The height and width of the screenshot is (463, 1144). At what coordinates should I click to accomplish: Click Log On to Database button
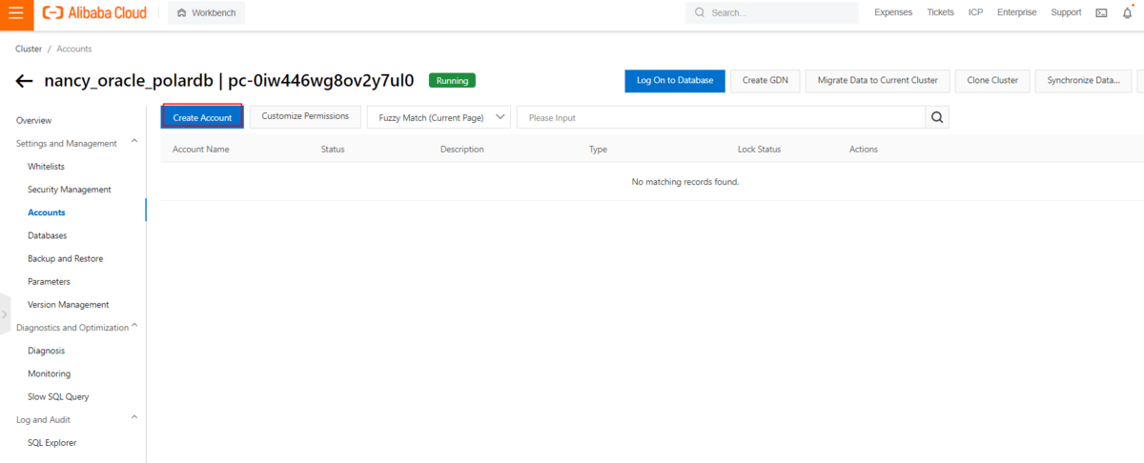coord(675,81)
